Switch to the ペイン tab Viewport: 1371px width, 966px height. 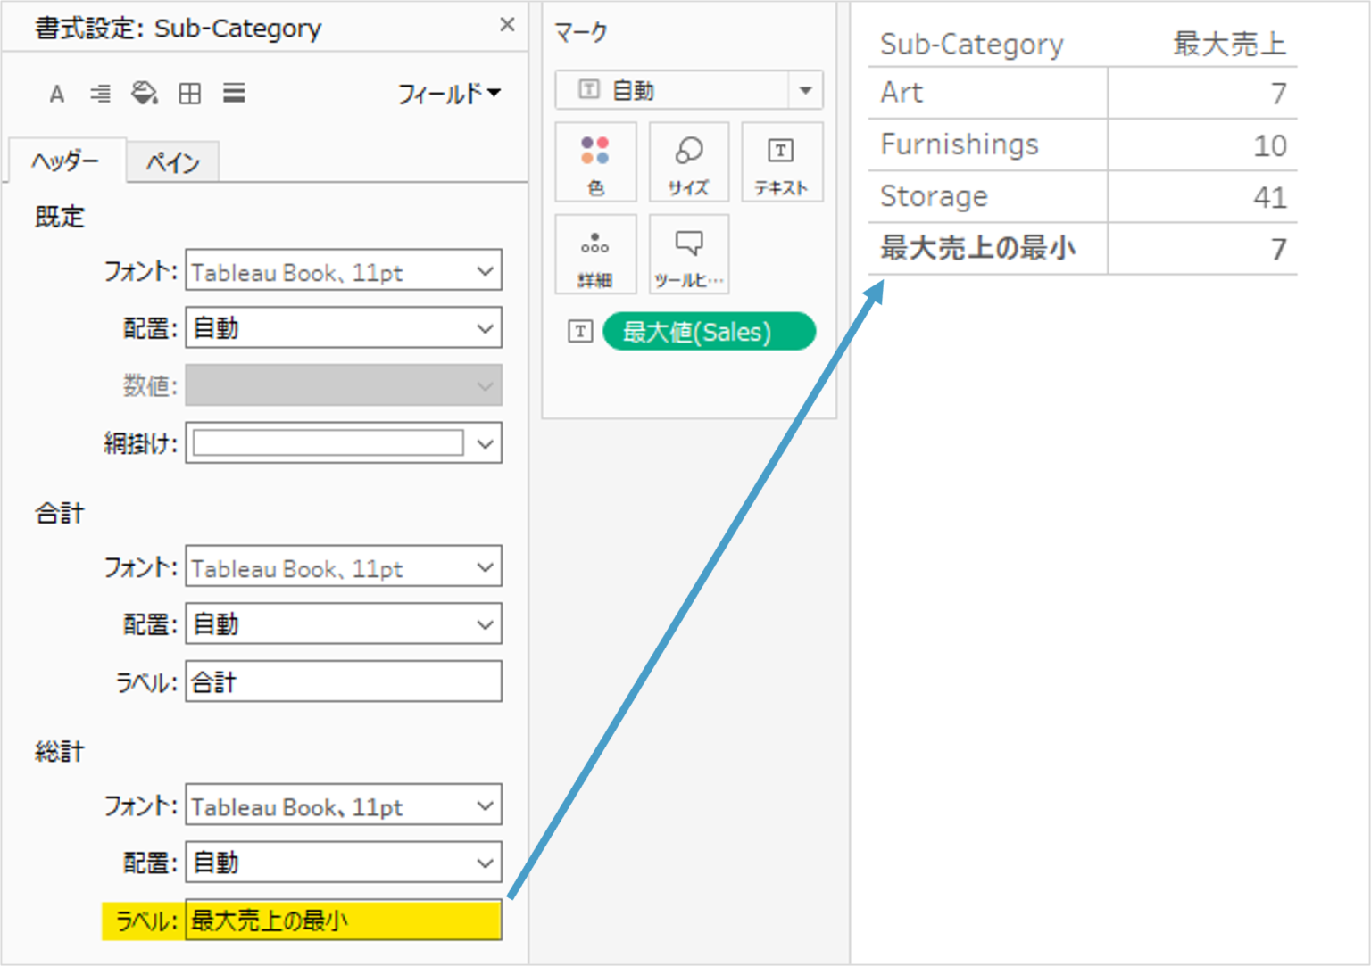(x=172, y=161)
